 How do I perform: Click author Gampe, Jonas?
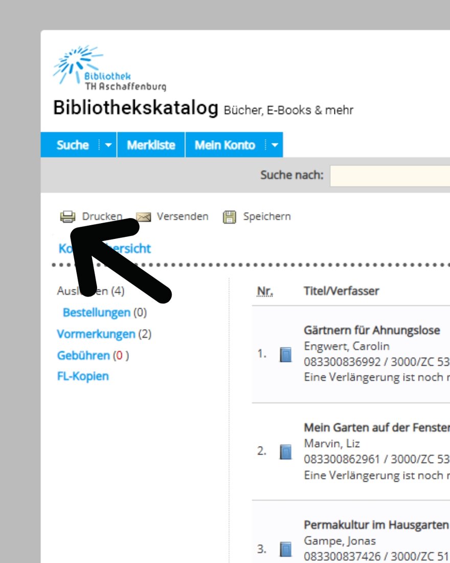[x=340, y=541]
